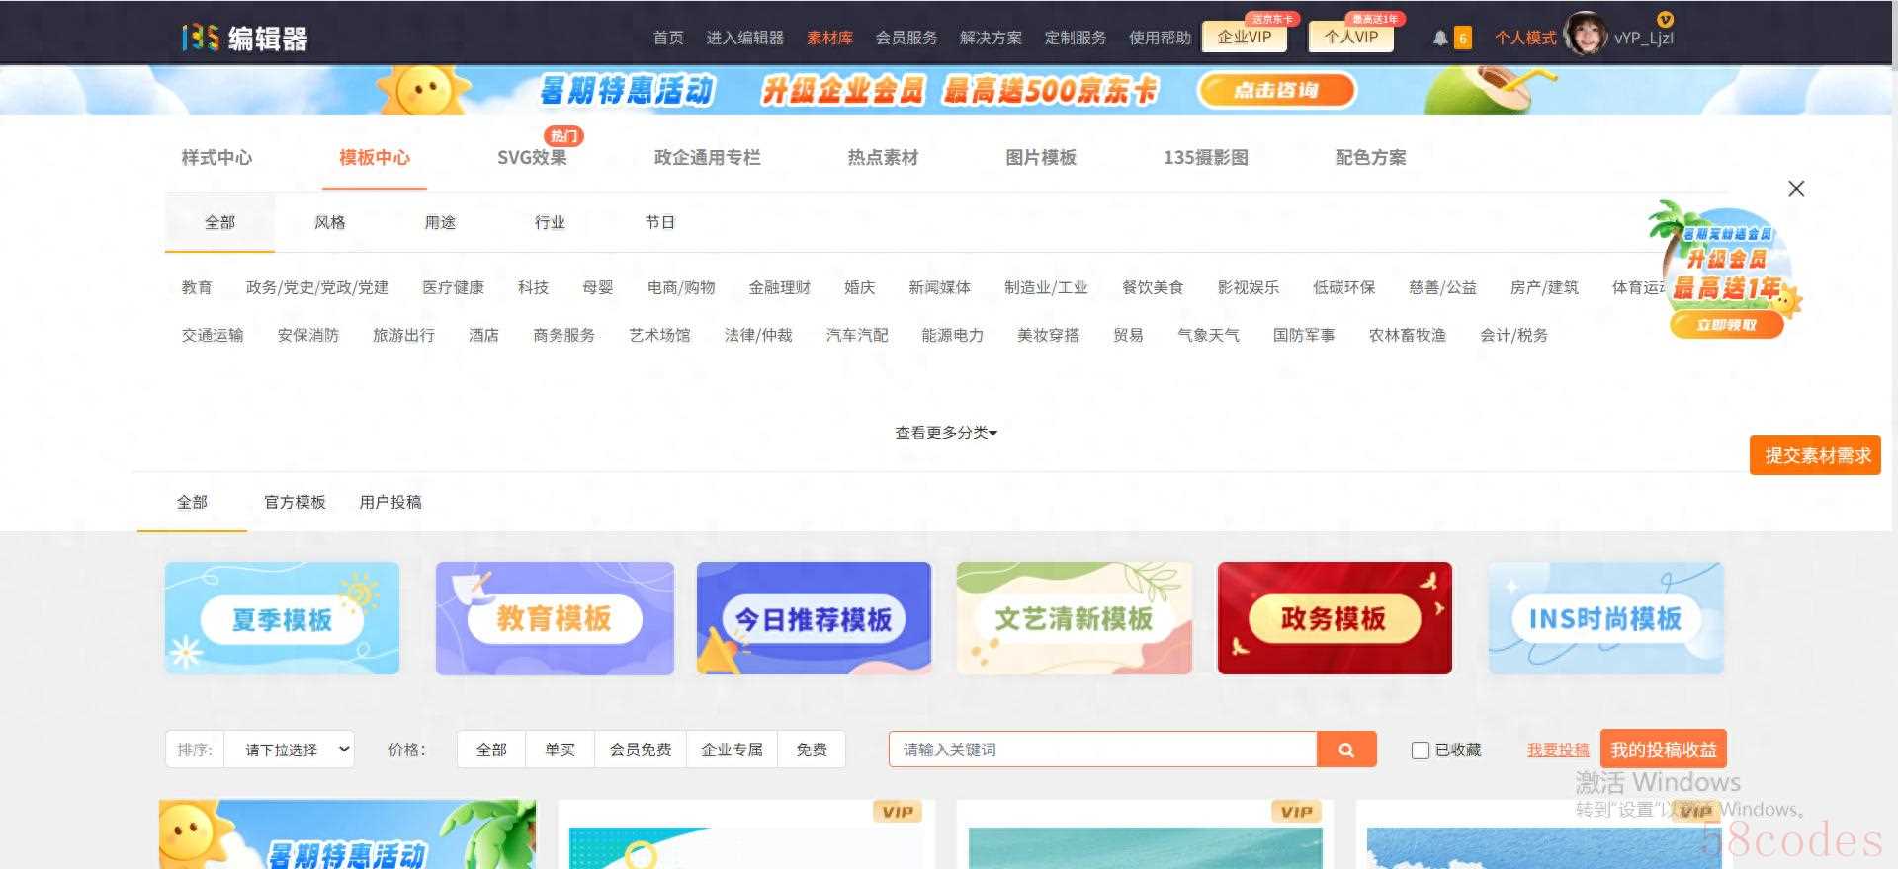Screen dimensions: 1898x869
Task: Expand 查看更多分类 categories
Action: click(x=946, y=433)
